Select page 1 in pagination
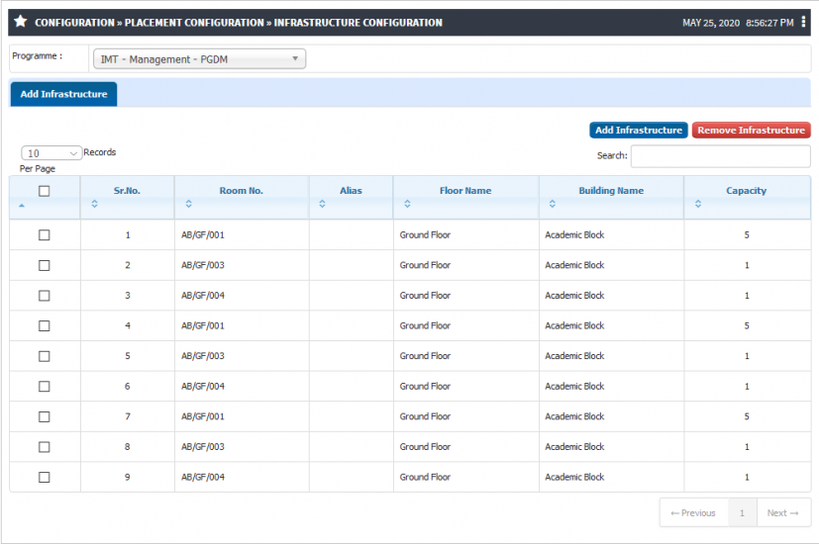 (x=742, y=513)
